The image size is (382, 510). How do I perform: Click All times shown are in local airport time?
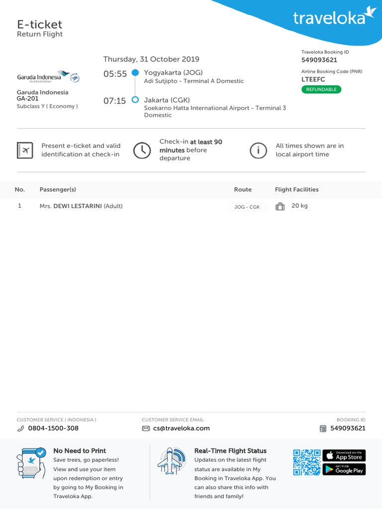309,150
